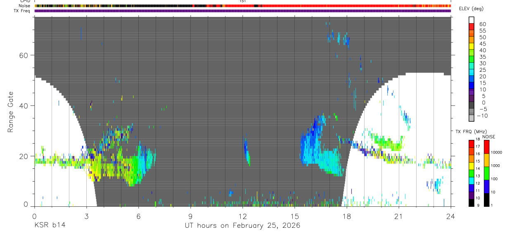507x234 pixels.
Task: Click the blue 10–100 NOISE colorbar segment
Action: (x=487, y=186)
